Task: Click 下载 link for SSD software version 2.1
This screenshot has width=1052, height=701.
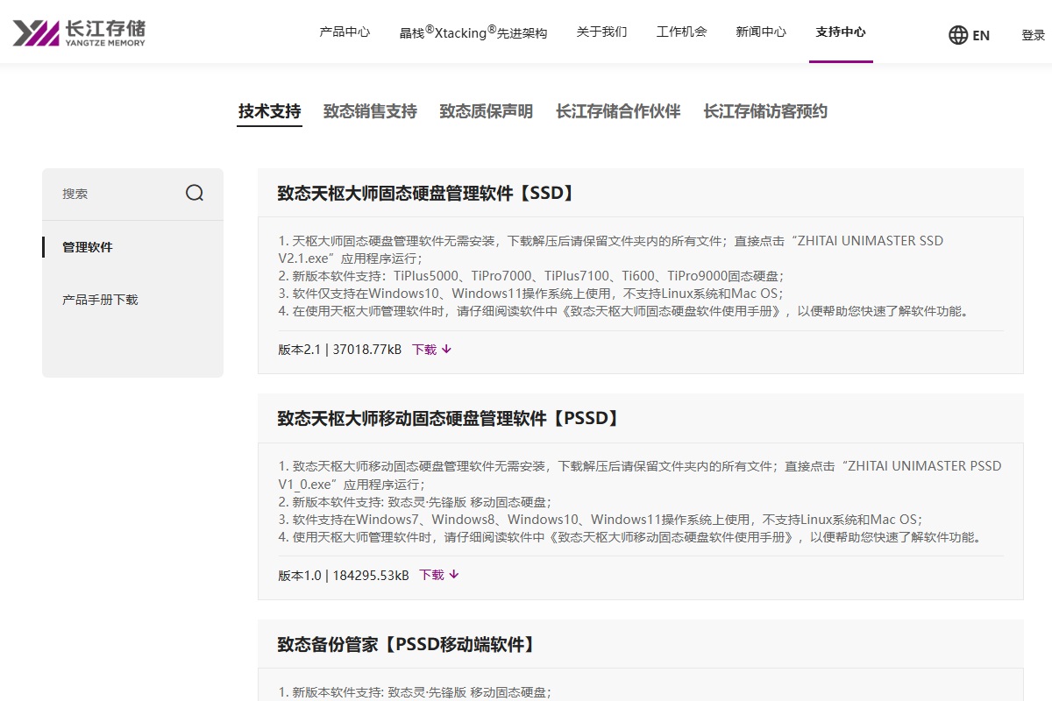Action: point(424,349)
